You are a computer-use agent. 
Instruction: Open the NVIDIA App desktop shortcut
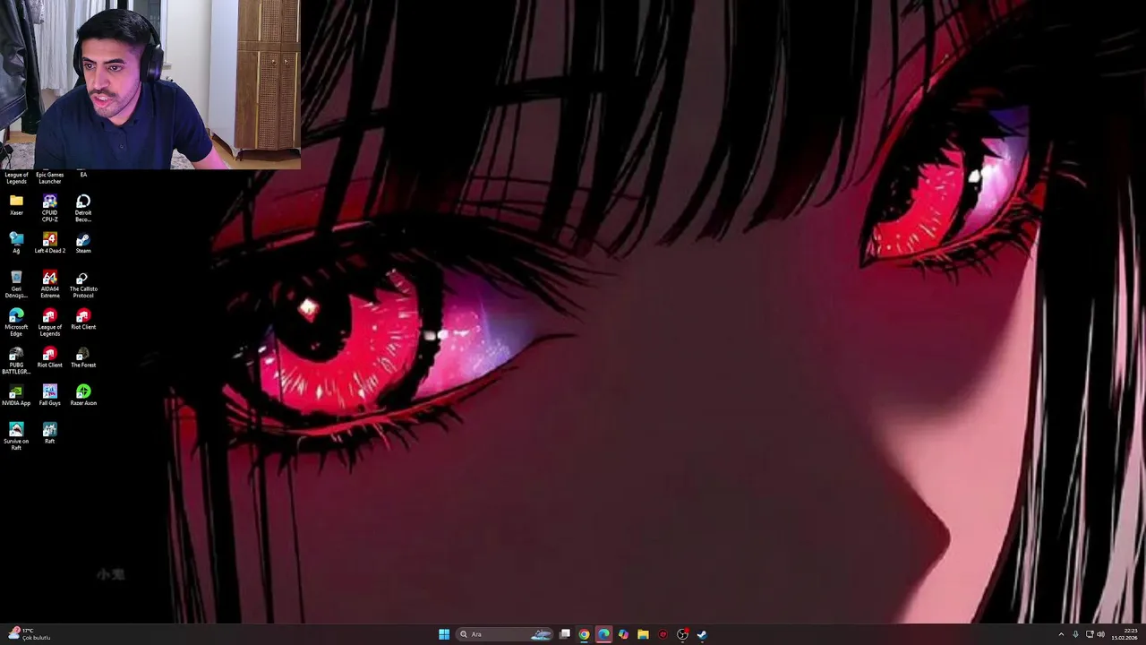16,395
